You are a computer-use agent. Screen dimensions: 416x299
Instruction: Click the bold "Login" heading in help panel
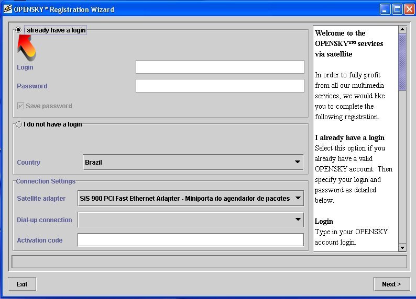click(x=324, y=222)
